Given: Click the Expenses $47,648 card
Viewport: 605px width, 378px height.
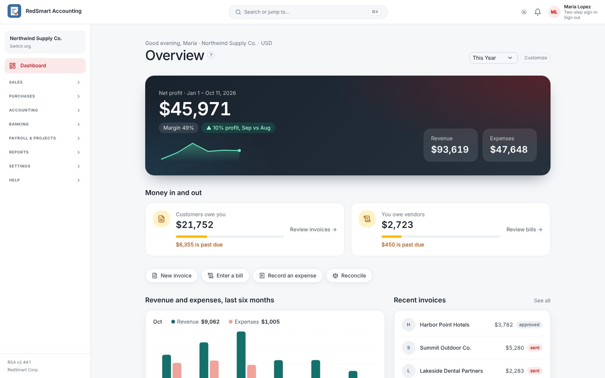Looking at the screenshot, I should pyautogui.click(x=510, y=145).
